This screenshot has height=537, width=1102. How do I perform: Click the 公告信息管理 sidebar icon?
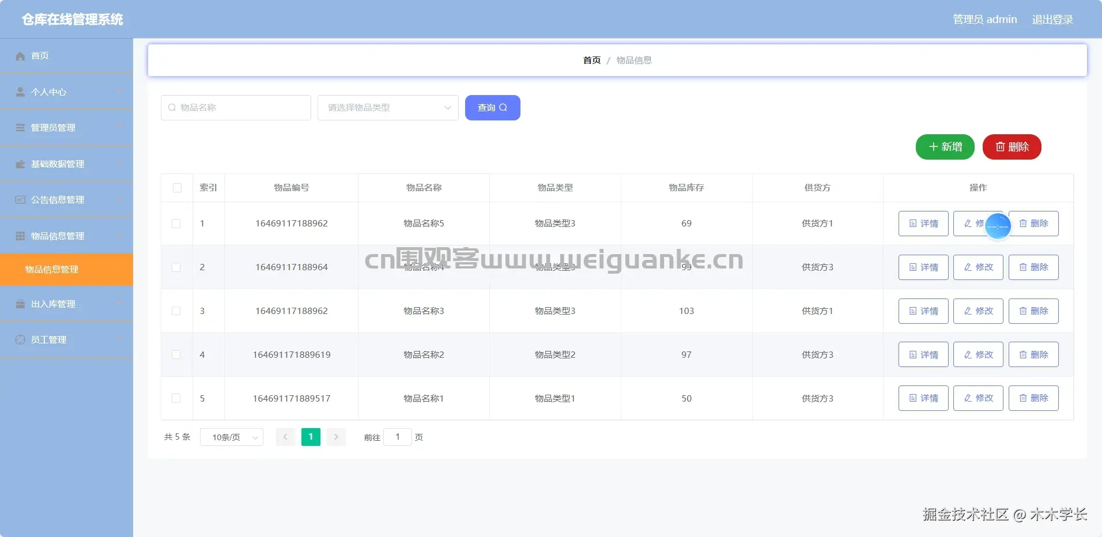point(20,200)
